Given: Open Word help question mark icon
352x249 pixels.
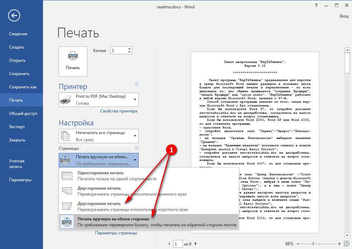Looking at the screenshot, I should click(316, 5).
